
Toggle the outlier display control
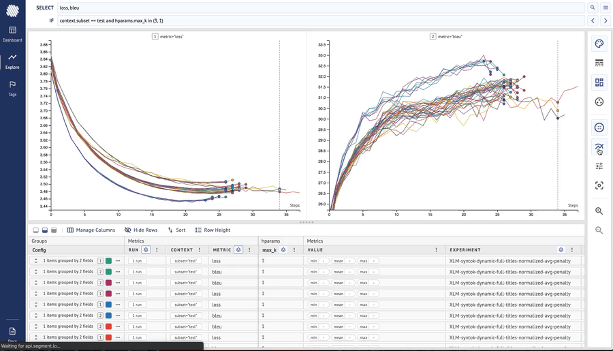[x=599, y=127]
